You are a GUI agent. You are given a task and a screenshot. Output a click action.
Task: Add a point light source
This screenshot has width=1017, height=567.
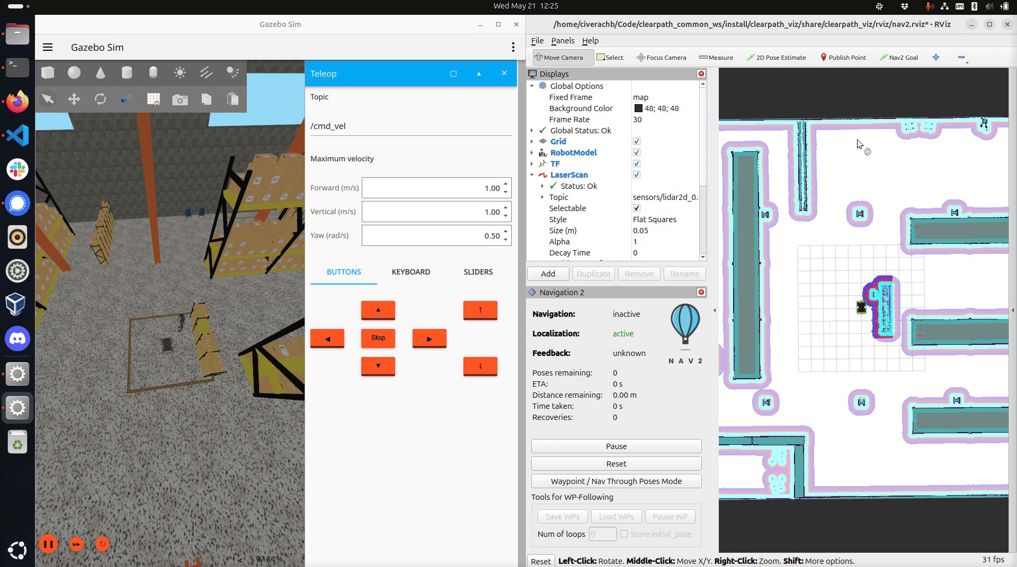point(180,72)
